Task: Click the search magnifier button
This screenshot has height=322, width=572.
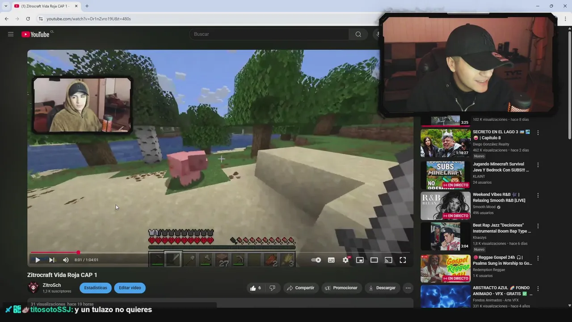Action: 358,34
